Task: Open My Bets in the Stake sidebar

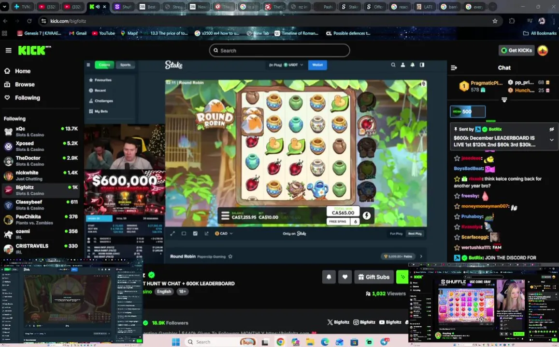Action: 99,111
